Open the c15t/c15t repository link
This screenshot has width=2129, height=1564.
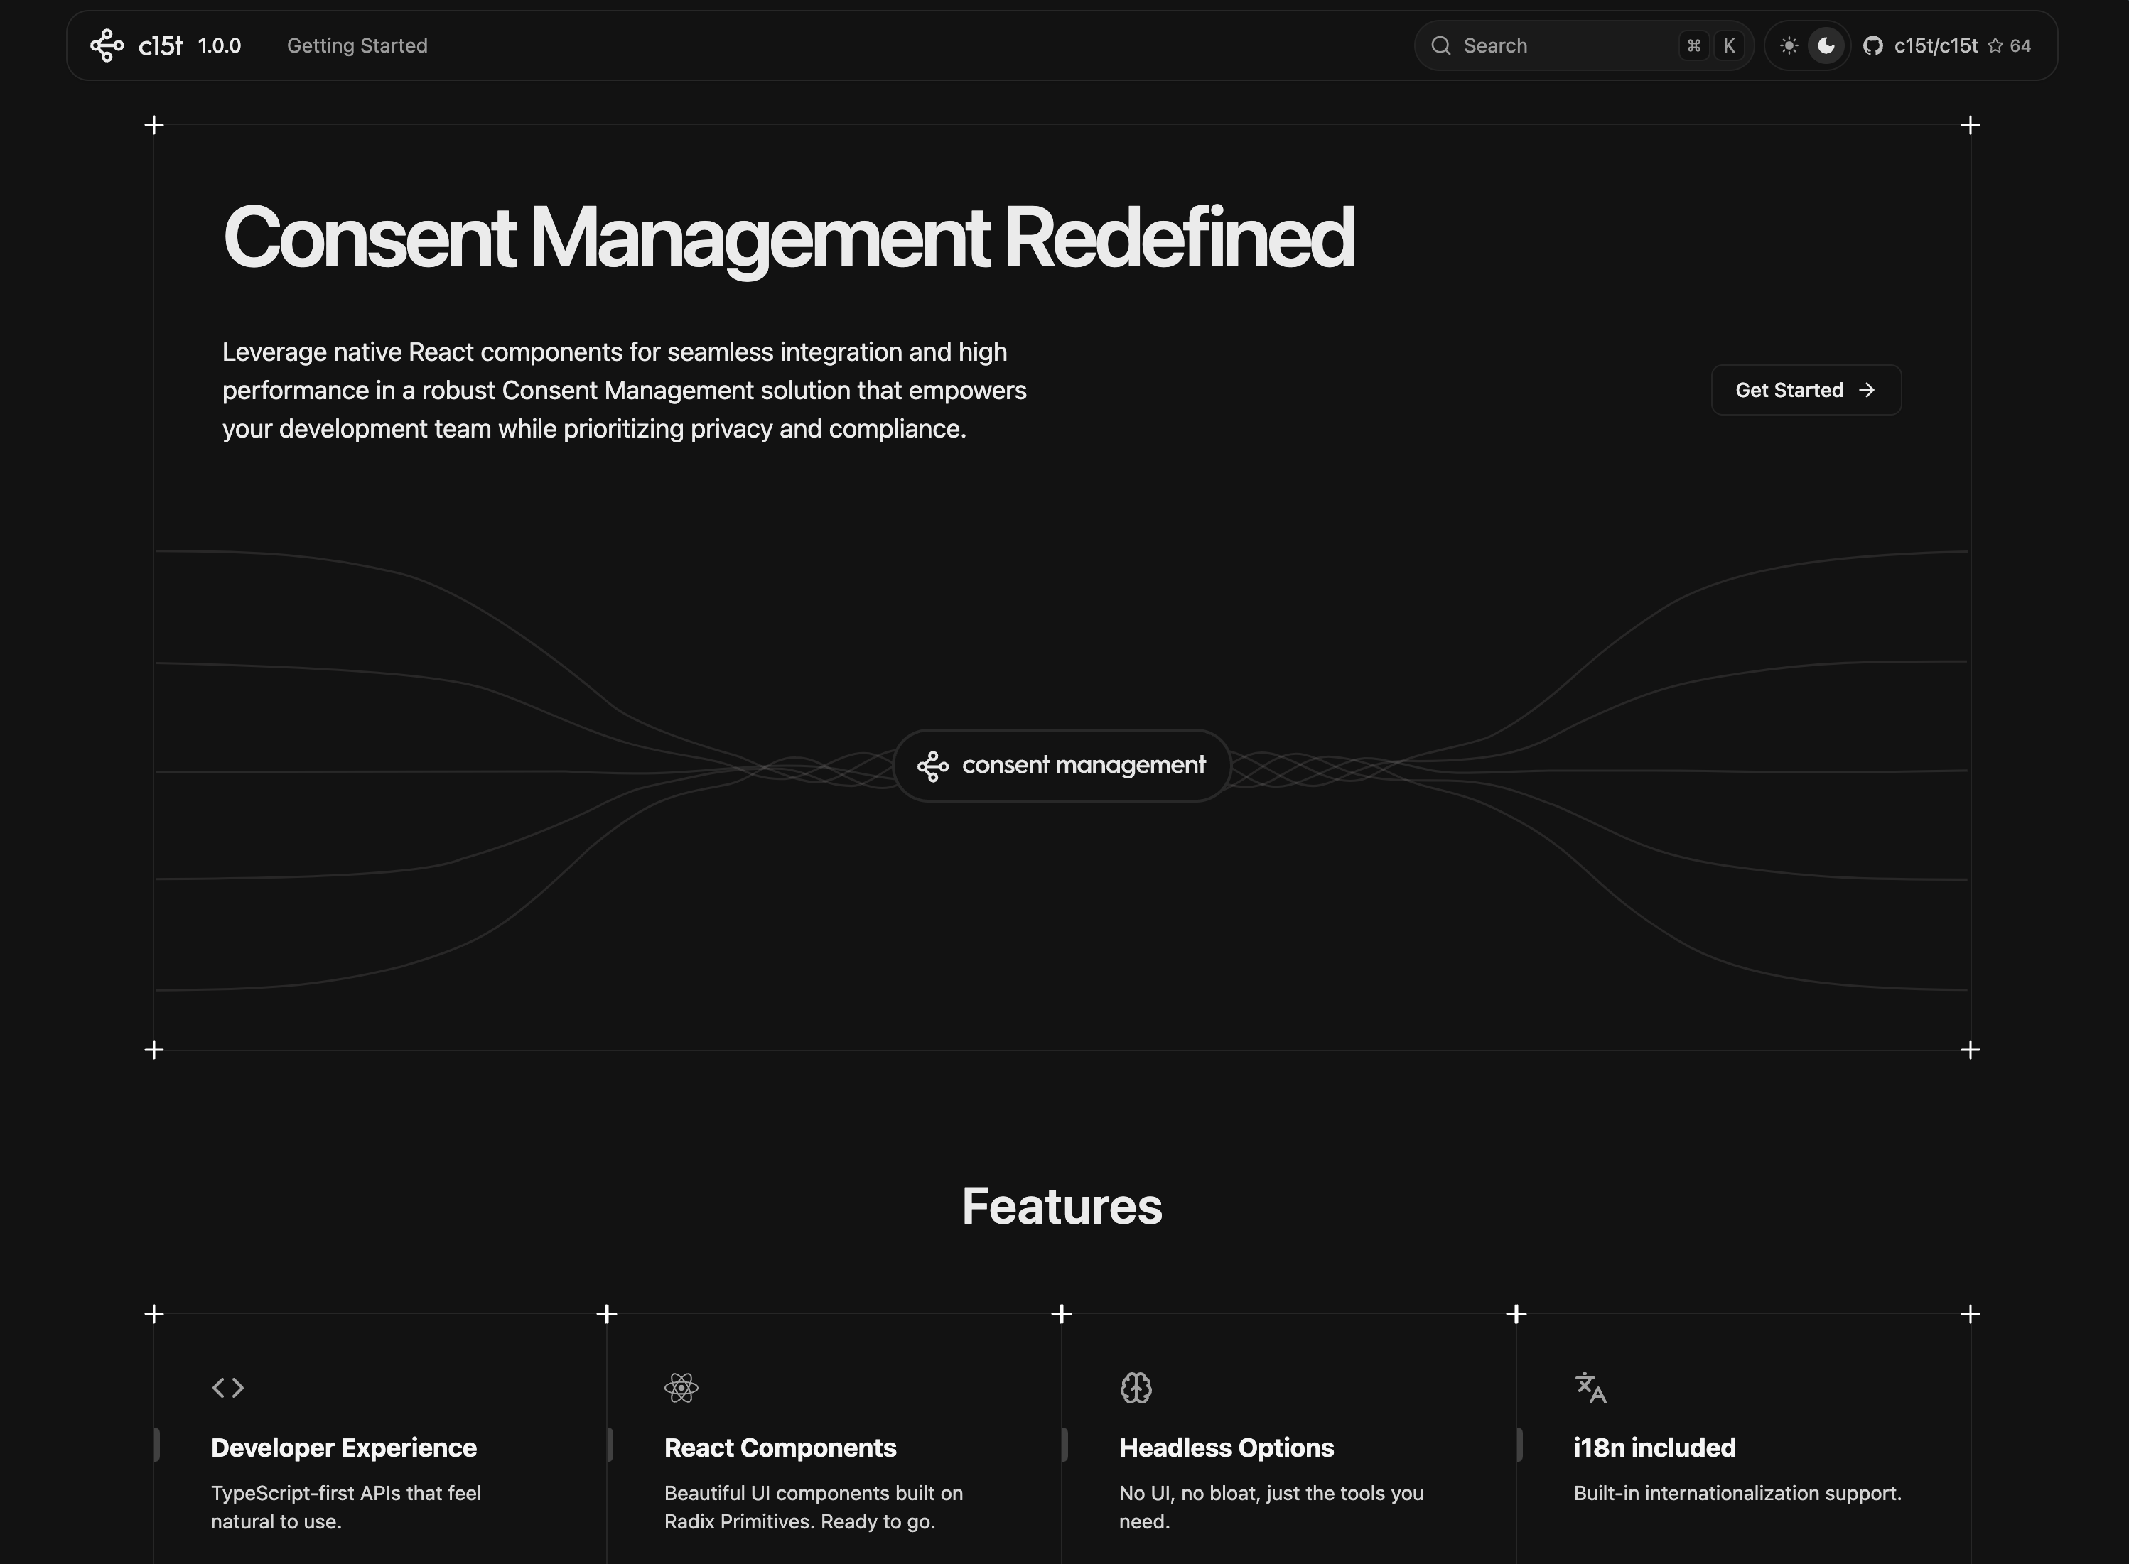pos(1935,45)
